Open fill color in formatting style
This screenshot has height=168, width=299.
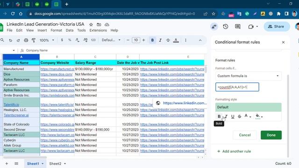259,116
